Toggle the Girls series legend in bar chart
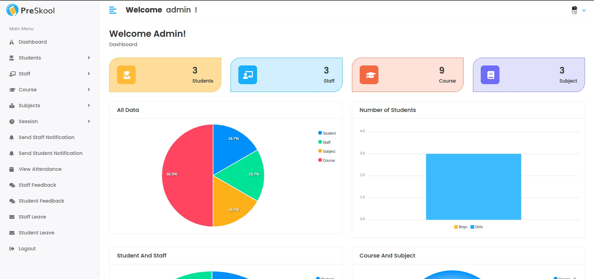The height and width of the screenshot is (279, 594). [x=477, y=227]
